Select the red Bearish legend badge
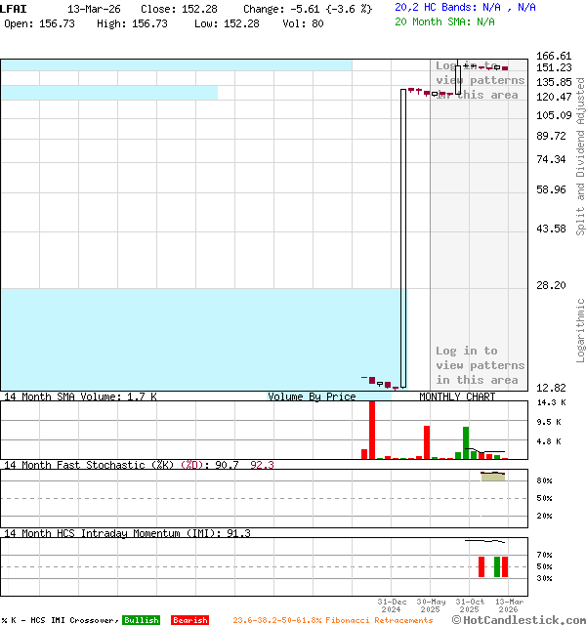 (x=189, y=620)
